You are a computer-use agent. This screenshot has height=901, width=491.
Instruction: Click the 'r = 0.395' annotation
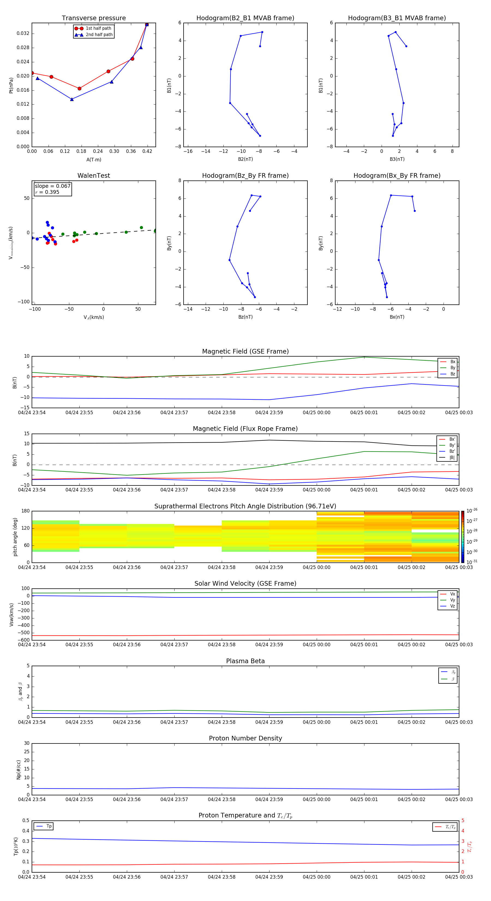point(47,192)
